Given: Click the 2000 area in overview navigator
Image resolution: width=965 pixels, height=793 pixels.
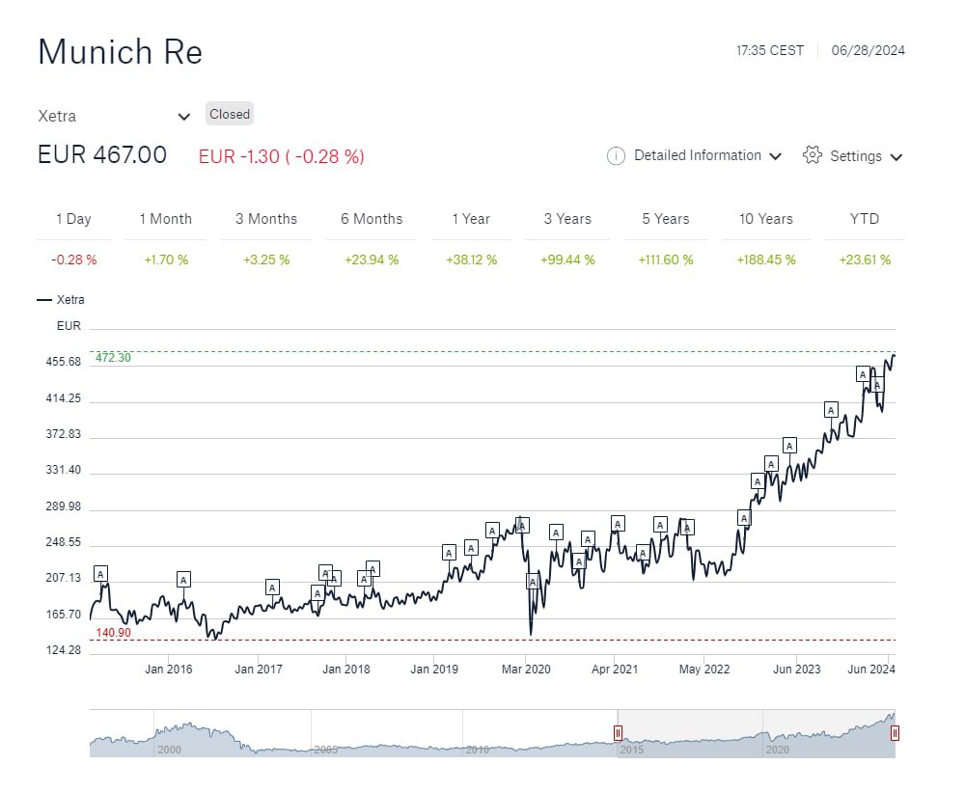Looking at the screenshot, I should [169, 750].
